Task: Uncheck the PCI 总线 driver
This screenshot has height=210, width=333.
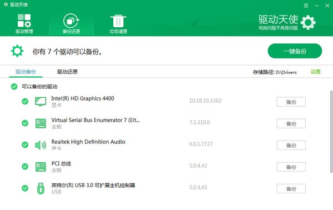Action: coord(25,167)
